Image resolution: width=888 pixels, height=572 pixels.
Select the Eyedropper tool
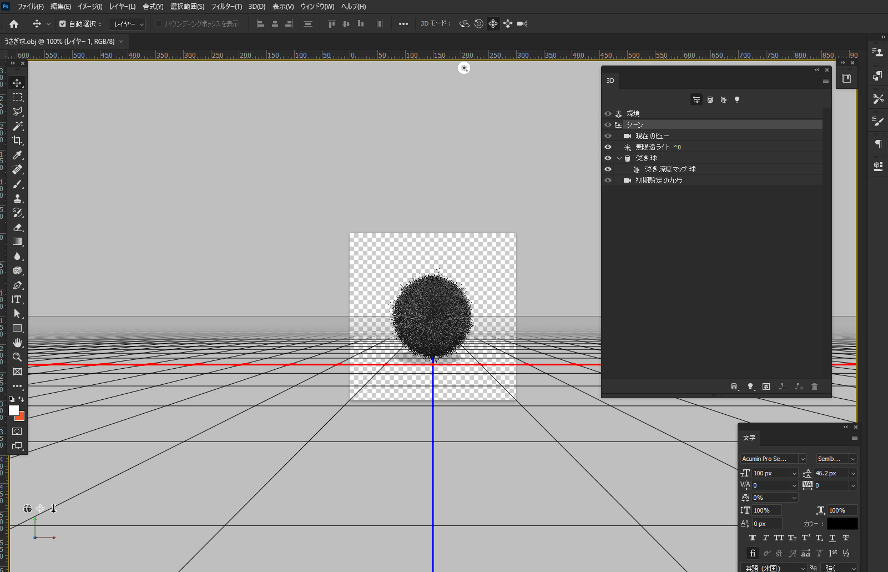pos(17,155)
